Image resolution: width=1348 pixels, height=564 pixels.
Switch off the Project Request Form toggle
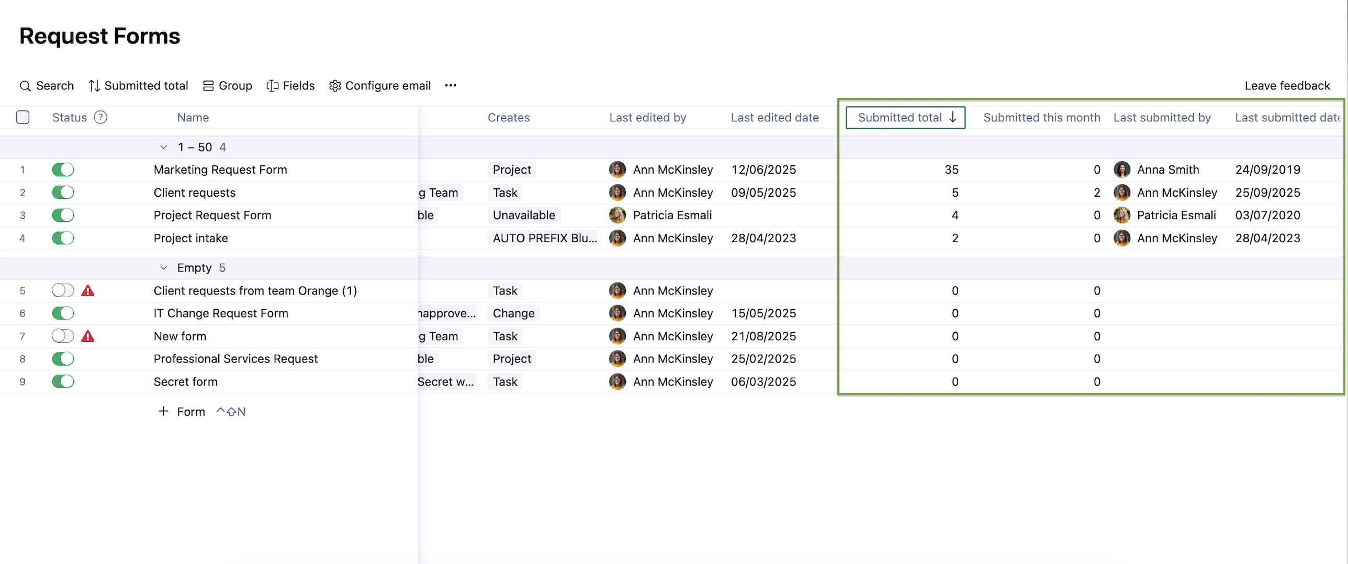[63, 215]
